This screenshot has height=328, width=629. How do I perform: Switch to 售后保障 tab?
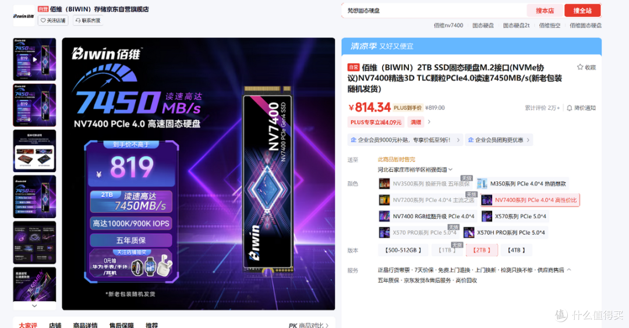pyautogui.click(x=121, y=325)
